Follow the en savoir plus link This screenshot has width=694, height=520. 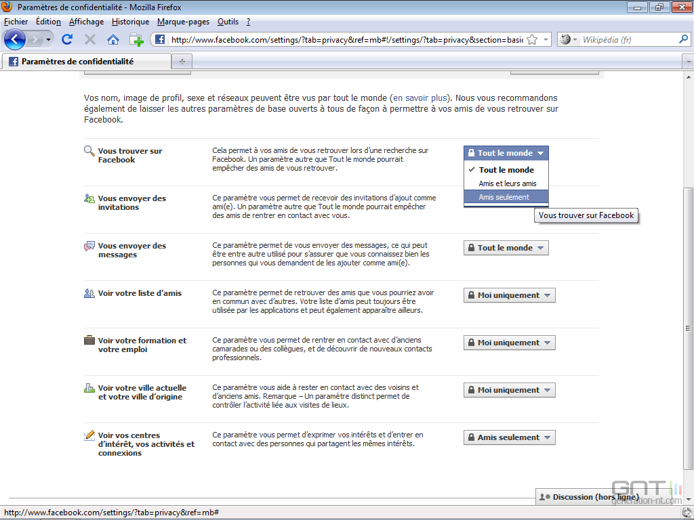coord(420,98)
